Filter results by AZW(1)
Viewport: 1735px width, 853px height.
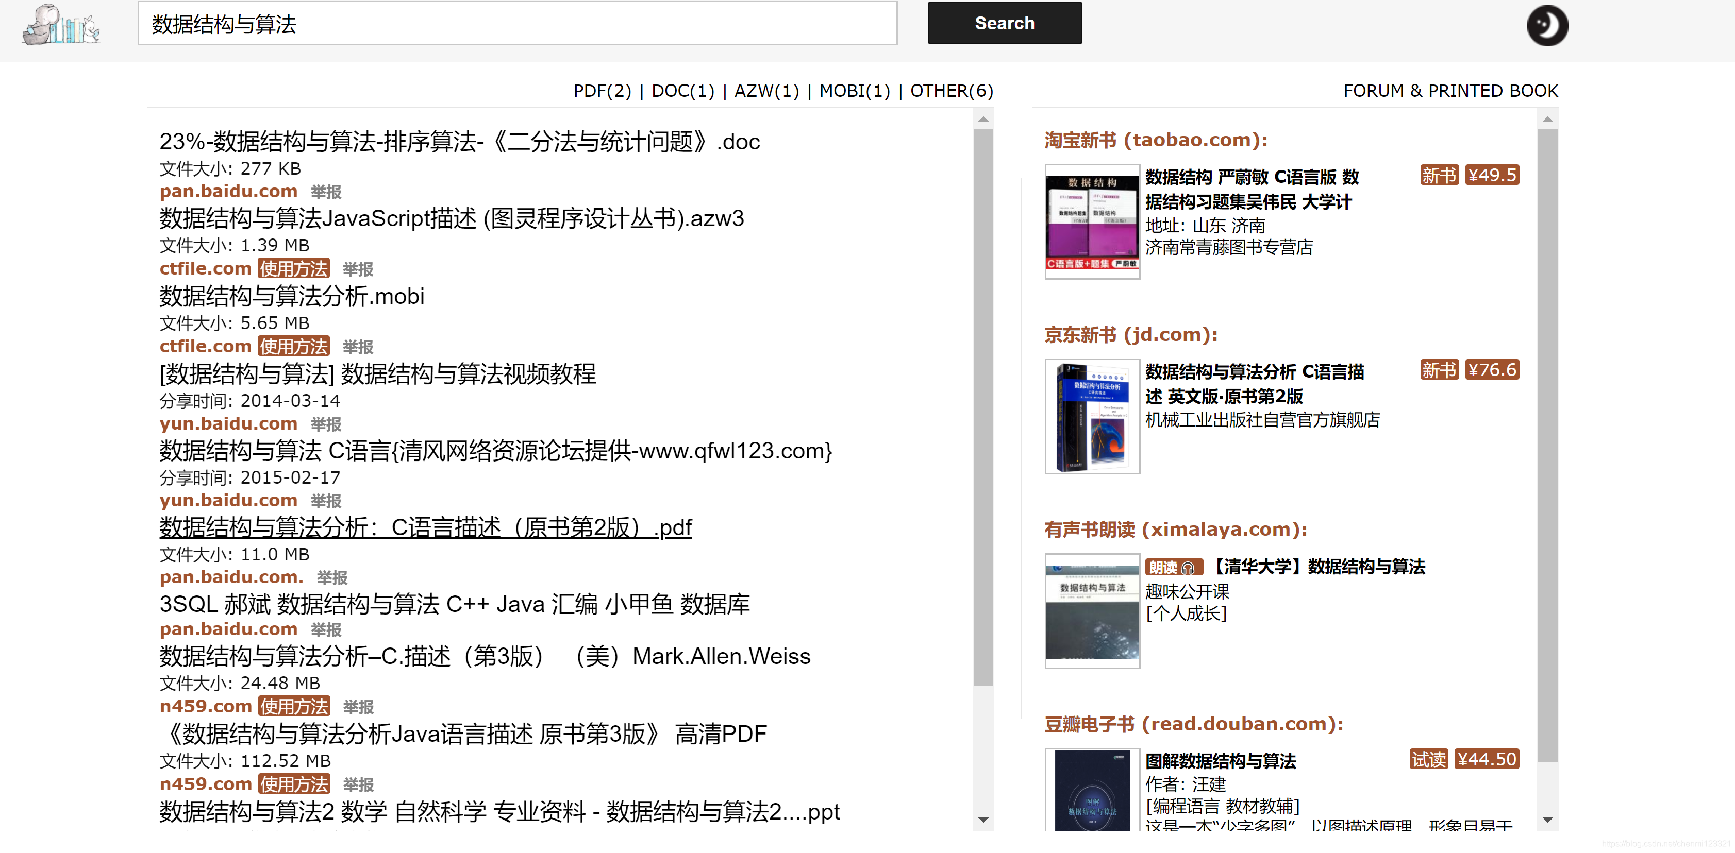coord(766,91)
